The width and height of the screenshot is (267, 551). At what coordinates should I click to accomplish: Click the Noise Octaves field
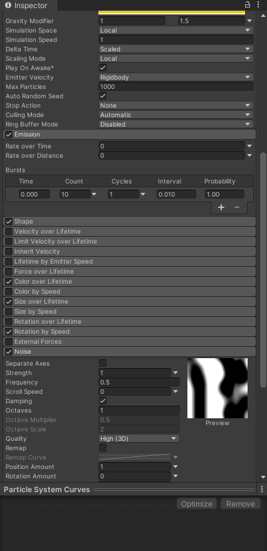click(139, 411)
